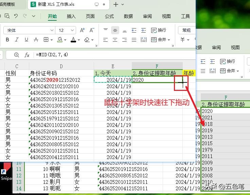
Task: Switch to the 插入 ribbon tab
Action: click(x=71, y=16)
